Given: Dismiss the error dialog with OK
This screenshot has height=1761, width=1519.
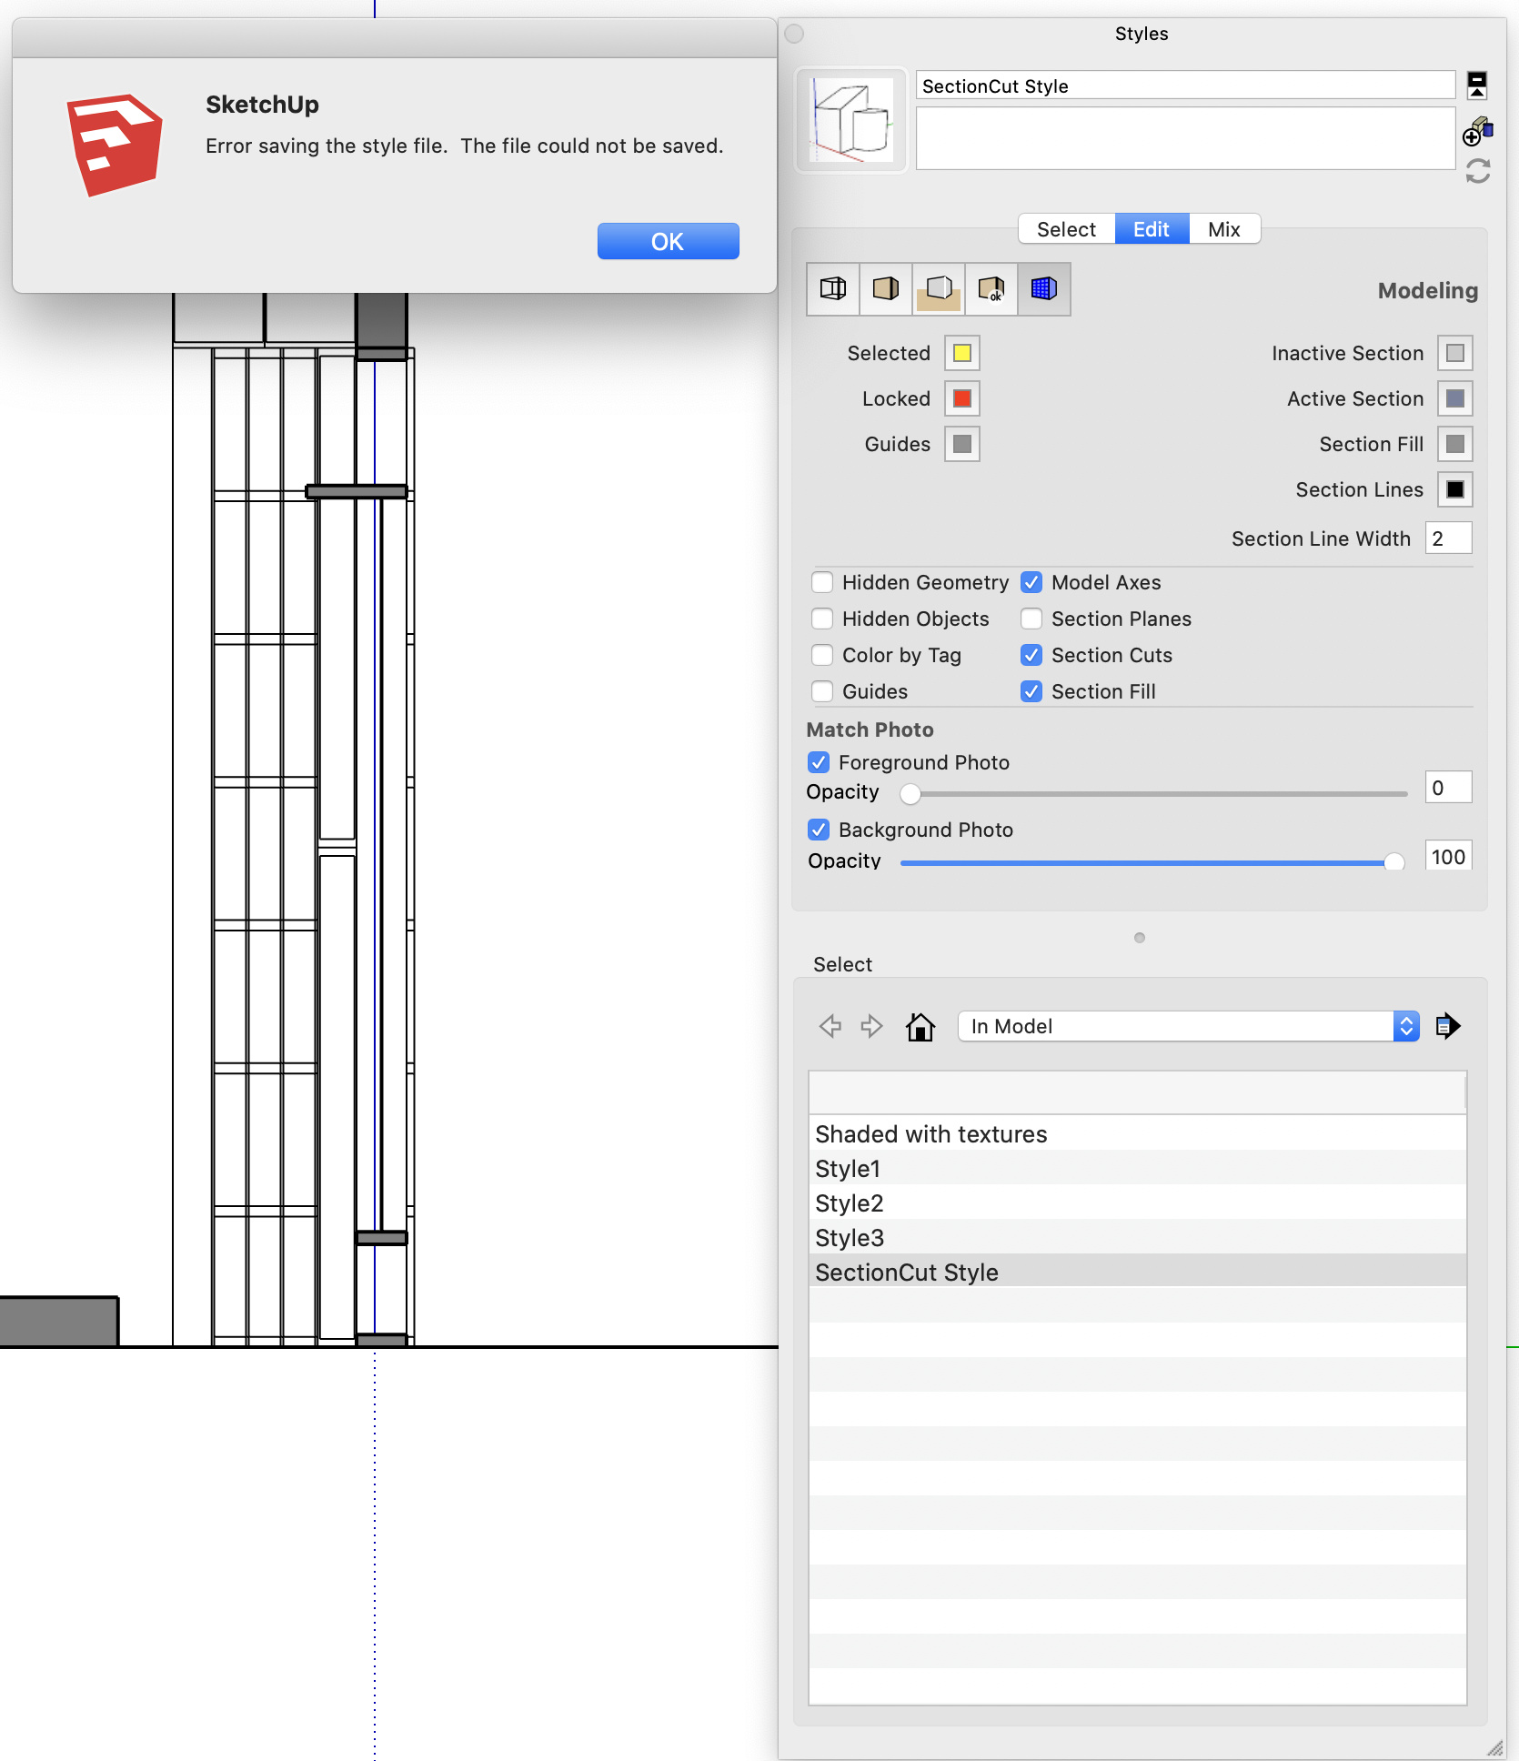Looking at the screenshot, I should 668,241.
